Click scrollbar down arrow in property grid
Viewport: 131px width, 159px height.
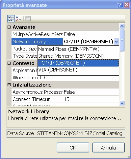point(122,103)
